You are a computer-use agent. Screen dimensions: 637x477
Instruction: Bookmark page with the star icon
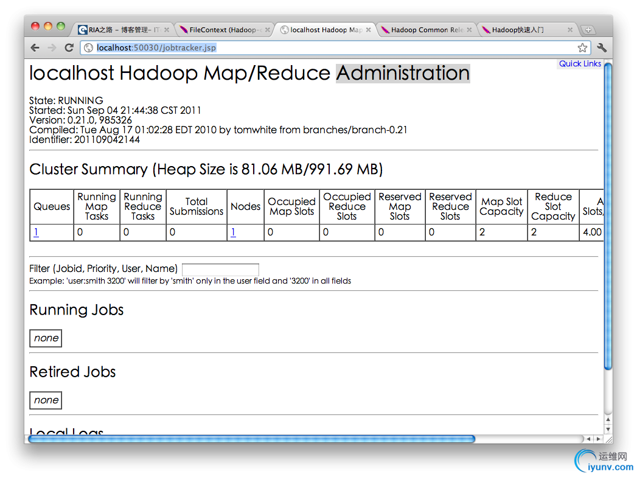pyautogui.click(x=582, y=47)
